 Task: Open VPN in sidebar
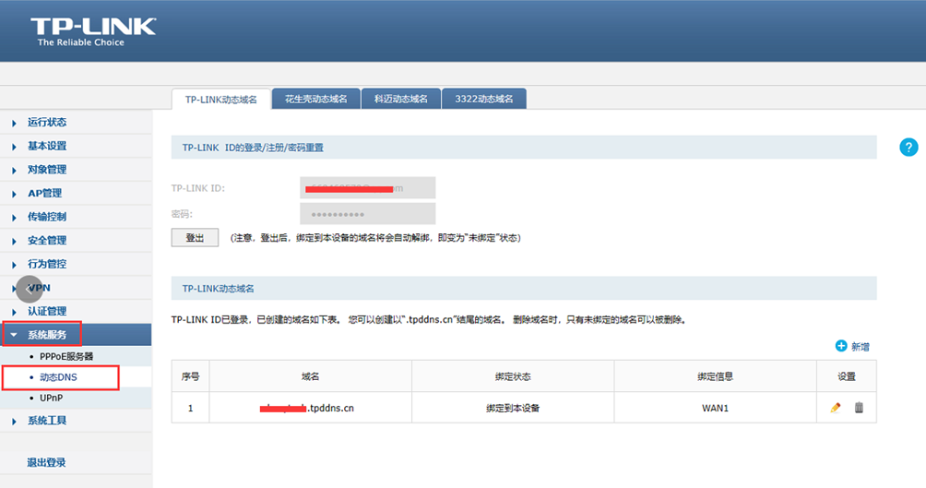pos(39,288)
